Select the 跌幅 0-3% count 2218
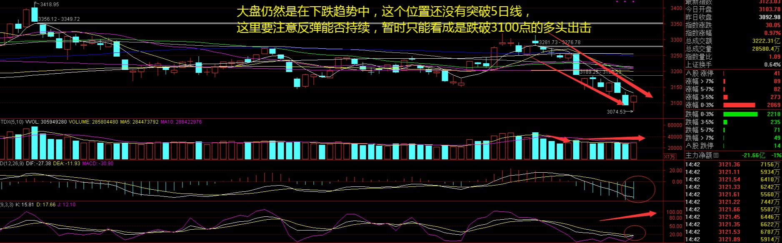The image size is (782, 243). coord(774,114)
